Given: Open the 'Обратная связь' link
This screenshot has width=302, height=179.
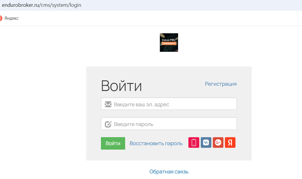Looking at the screenshot, I should click(x=169, y=172).
